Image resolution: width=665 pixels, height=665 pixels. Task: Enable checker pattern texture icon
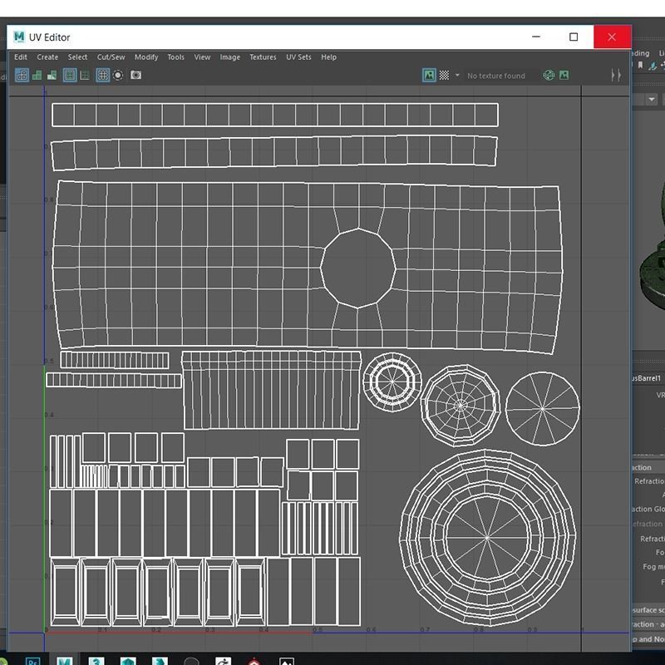444,76
